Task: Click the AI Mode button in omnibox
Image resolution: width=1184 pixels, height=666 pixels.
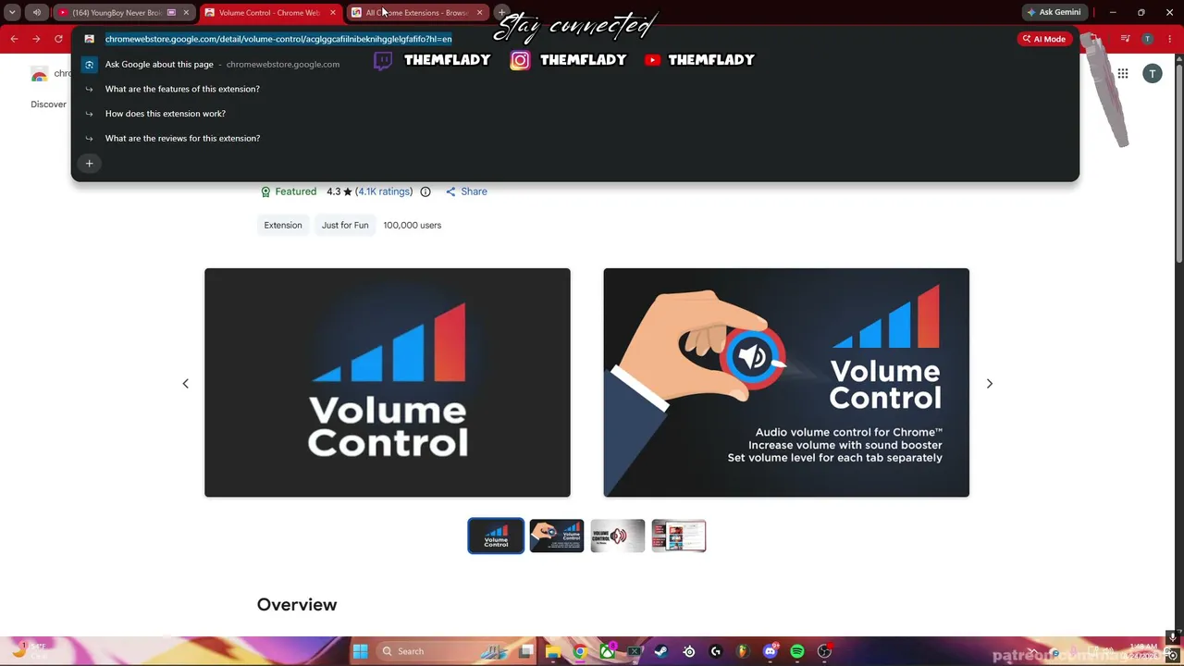Action: (1043, 39)
